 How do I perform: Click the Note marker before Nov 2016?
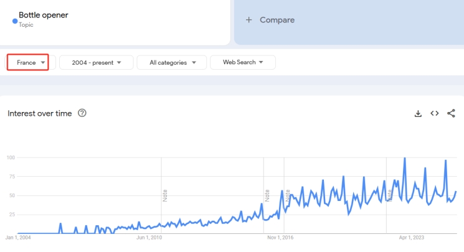tap(267, 195)
